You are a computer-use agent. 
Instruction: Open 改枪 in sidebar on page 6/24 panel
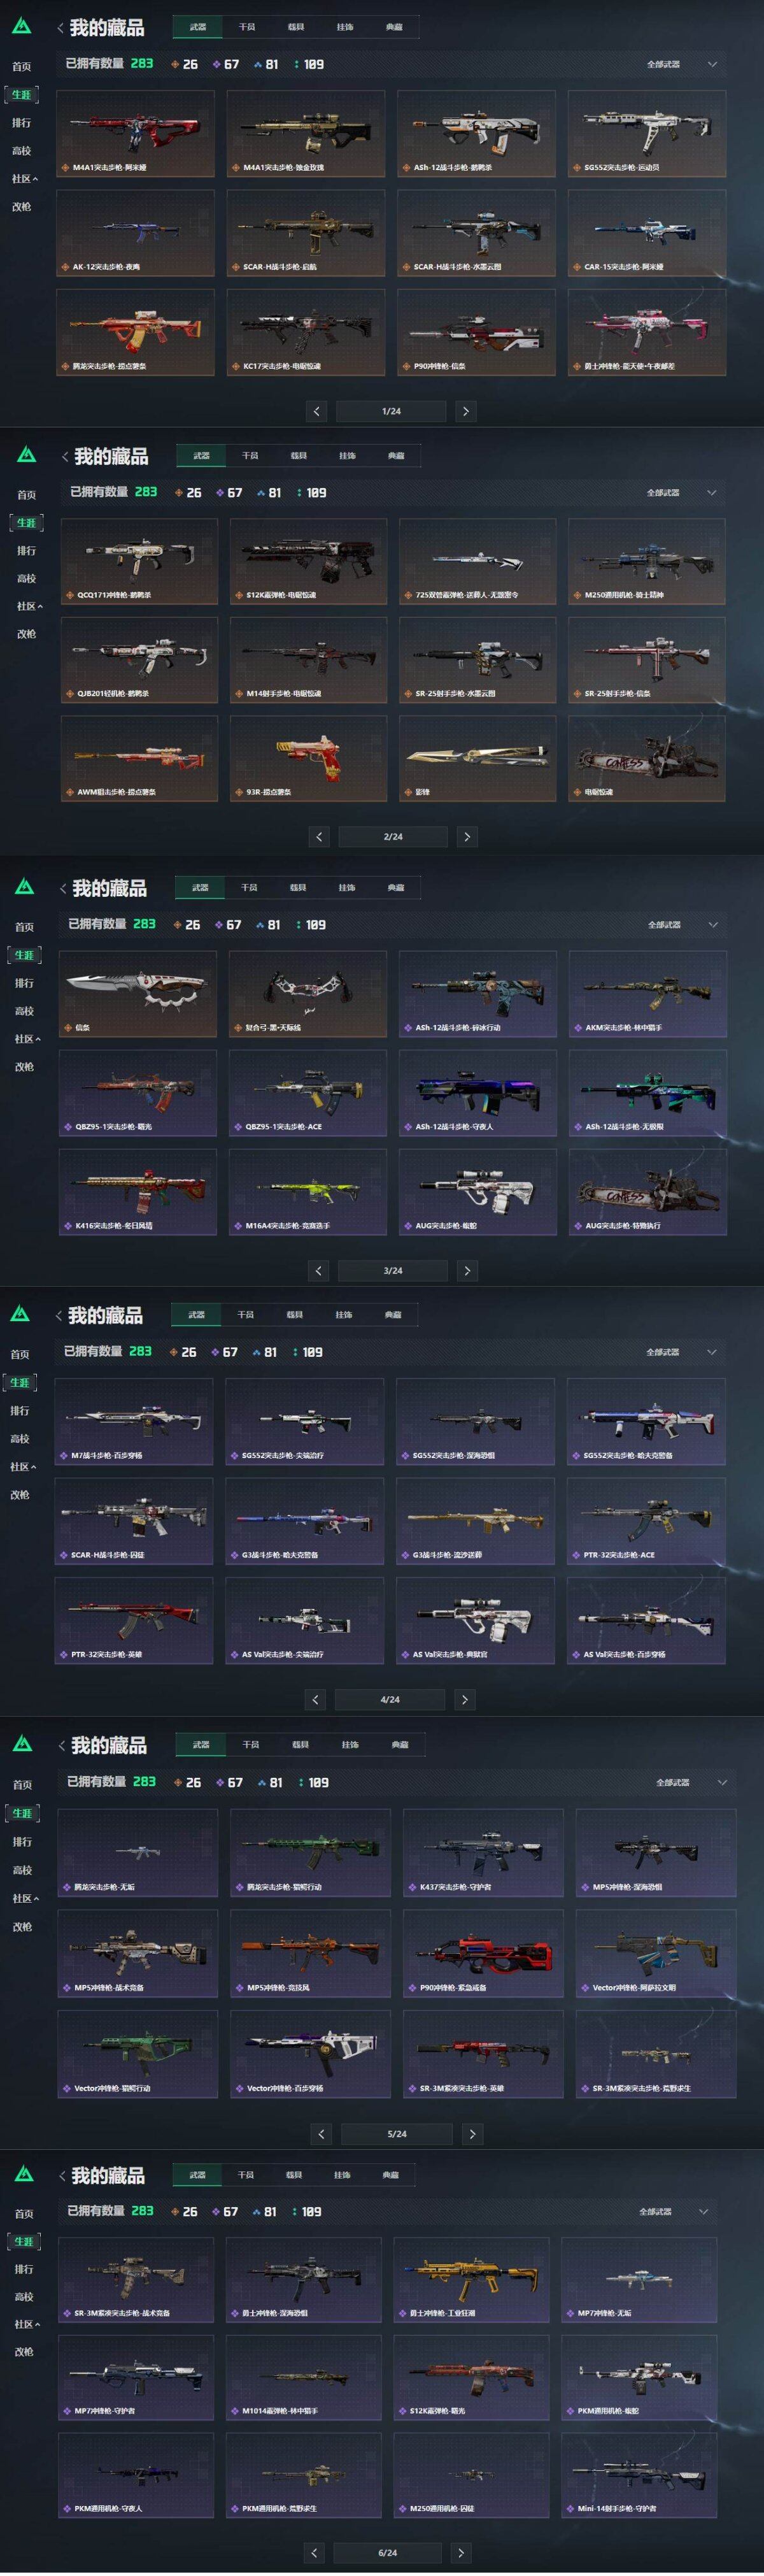(24, 2352)
